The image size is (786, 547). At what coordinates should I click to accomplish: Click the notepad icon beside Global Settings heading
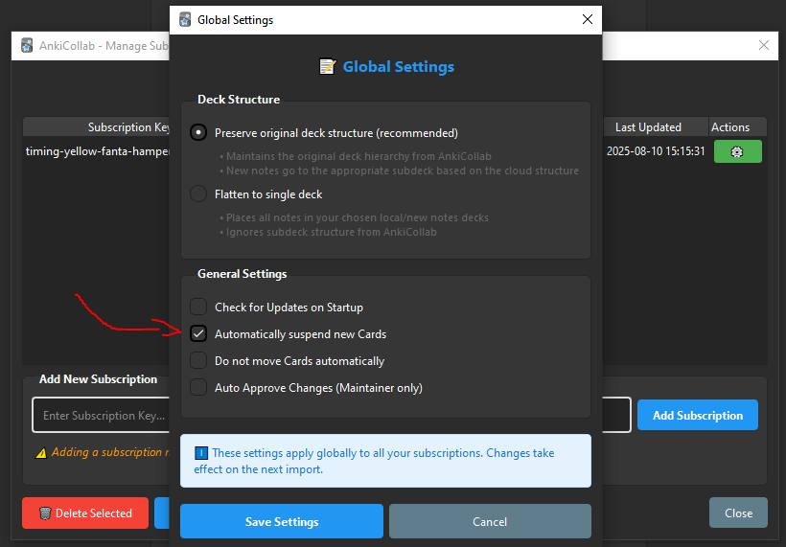328,67
